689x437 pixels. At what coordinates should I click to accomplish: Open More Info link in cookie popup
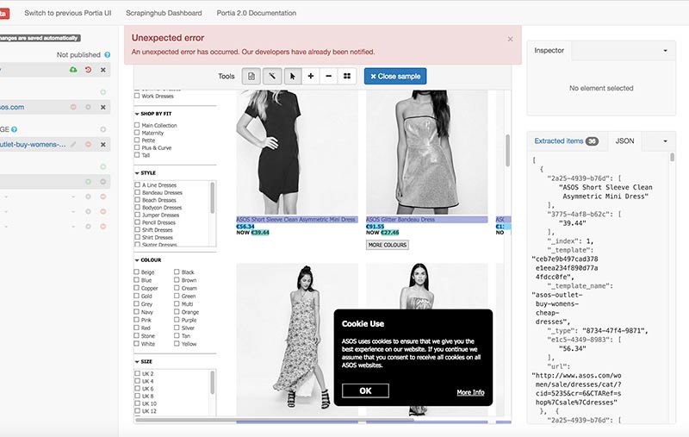(470, 392)
